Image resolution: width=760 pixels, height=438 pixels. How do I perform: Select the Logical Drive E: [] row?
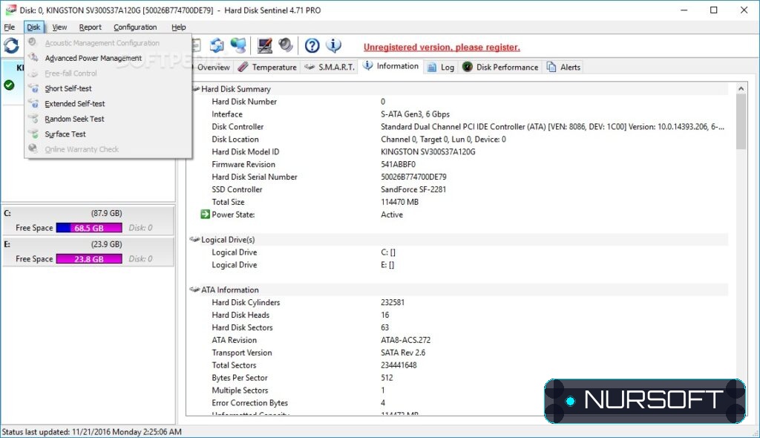pos(458,265)
